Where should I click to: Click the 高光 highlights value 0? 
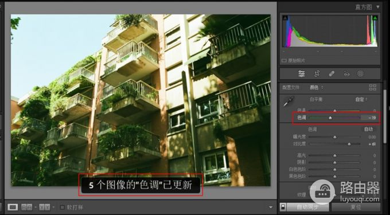(x=375, y=155)
